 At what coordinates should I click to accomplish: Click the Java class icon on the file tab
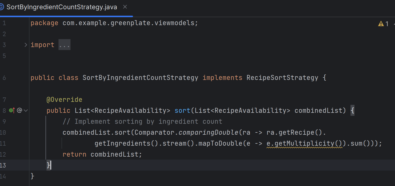pyautogui.click(x=1, y=7)
